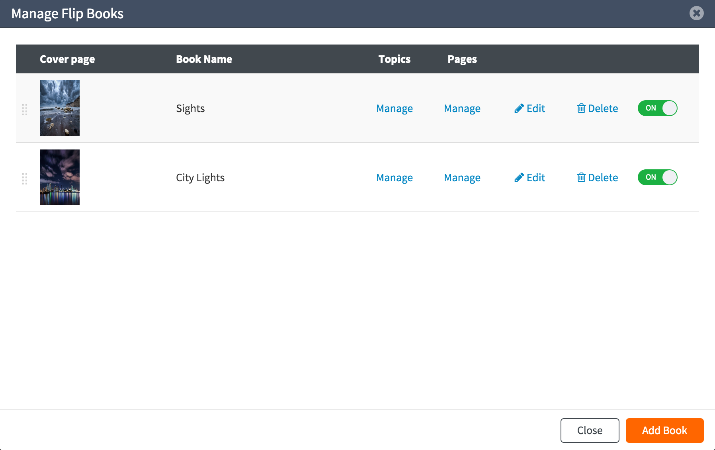
Task: Click the trash Delete icon for Sights
Action: 581,109
